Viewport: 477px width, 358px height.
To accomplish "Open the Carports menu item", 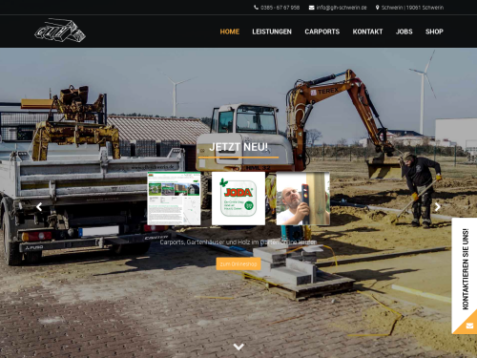I will [322, 32].
